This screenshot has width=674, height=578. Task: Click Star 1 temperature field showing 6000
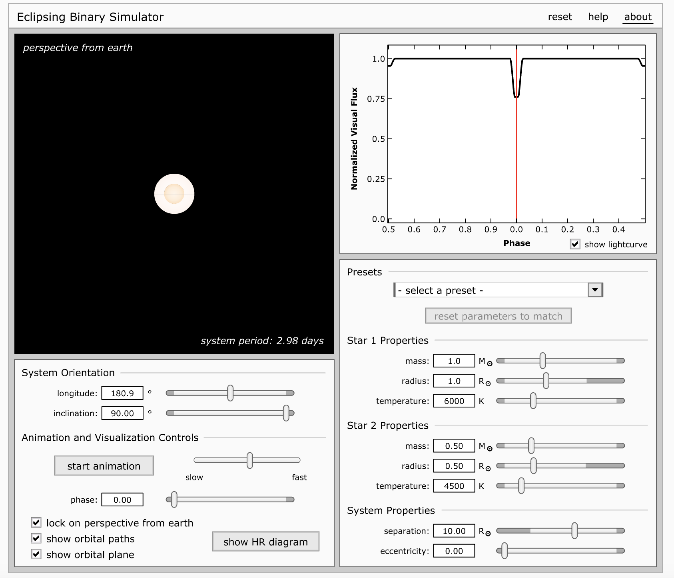[x=454, y=401]
